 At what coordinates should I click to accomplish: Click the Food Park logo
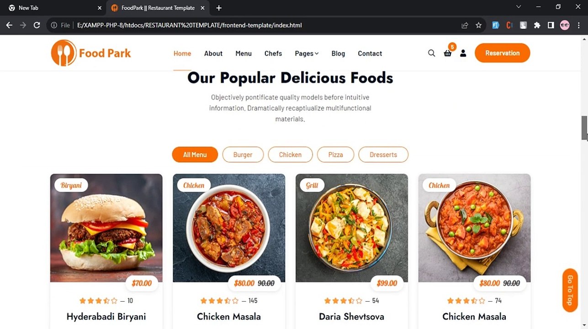click(x=91, y=53)
